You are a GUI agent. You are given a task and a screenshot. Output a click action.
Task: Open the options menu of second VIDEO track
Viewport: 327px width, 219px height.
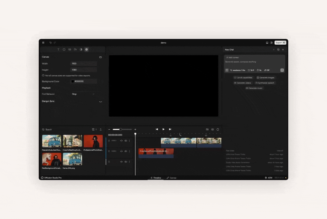(130, 151)
